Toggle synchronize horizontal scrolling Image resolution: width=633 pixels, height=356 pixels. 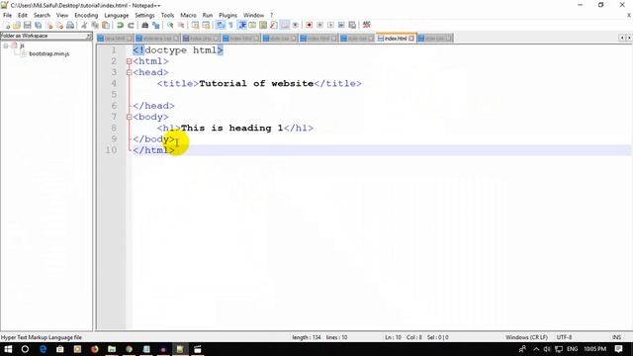coord(206,25)
